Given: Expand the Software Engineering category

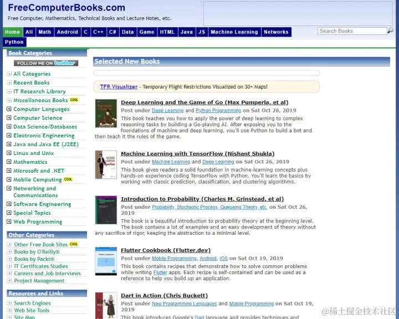Looking at the screenshot, I should 9,204.
